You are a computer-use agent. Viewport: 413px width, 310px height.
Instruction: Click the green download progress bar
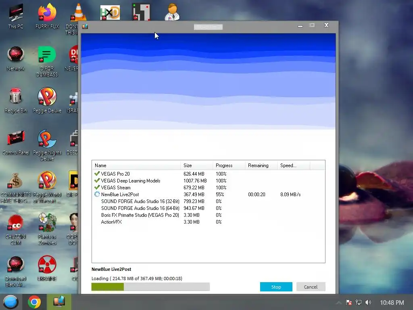pyautogui.click(x=150, y=287)
